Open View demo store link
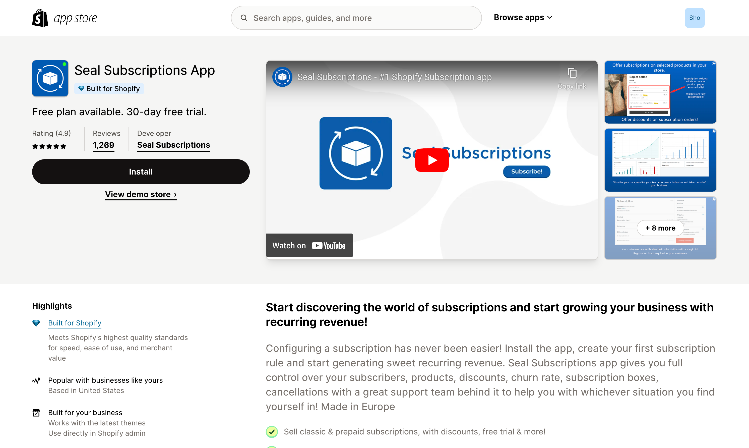Screen dimensions: 749x448 point(141,194)
